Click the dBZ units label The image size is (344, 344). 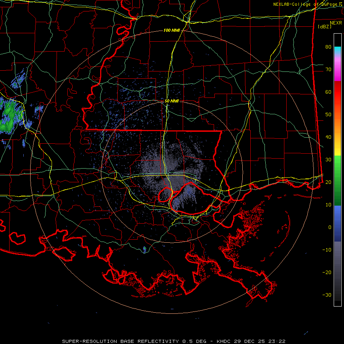point(325,26)
